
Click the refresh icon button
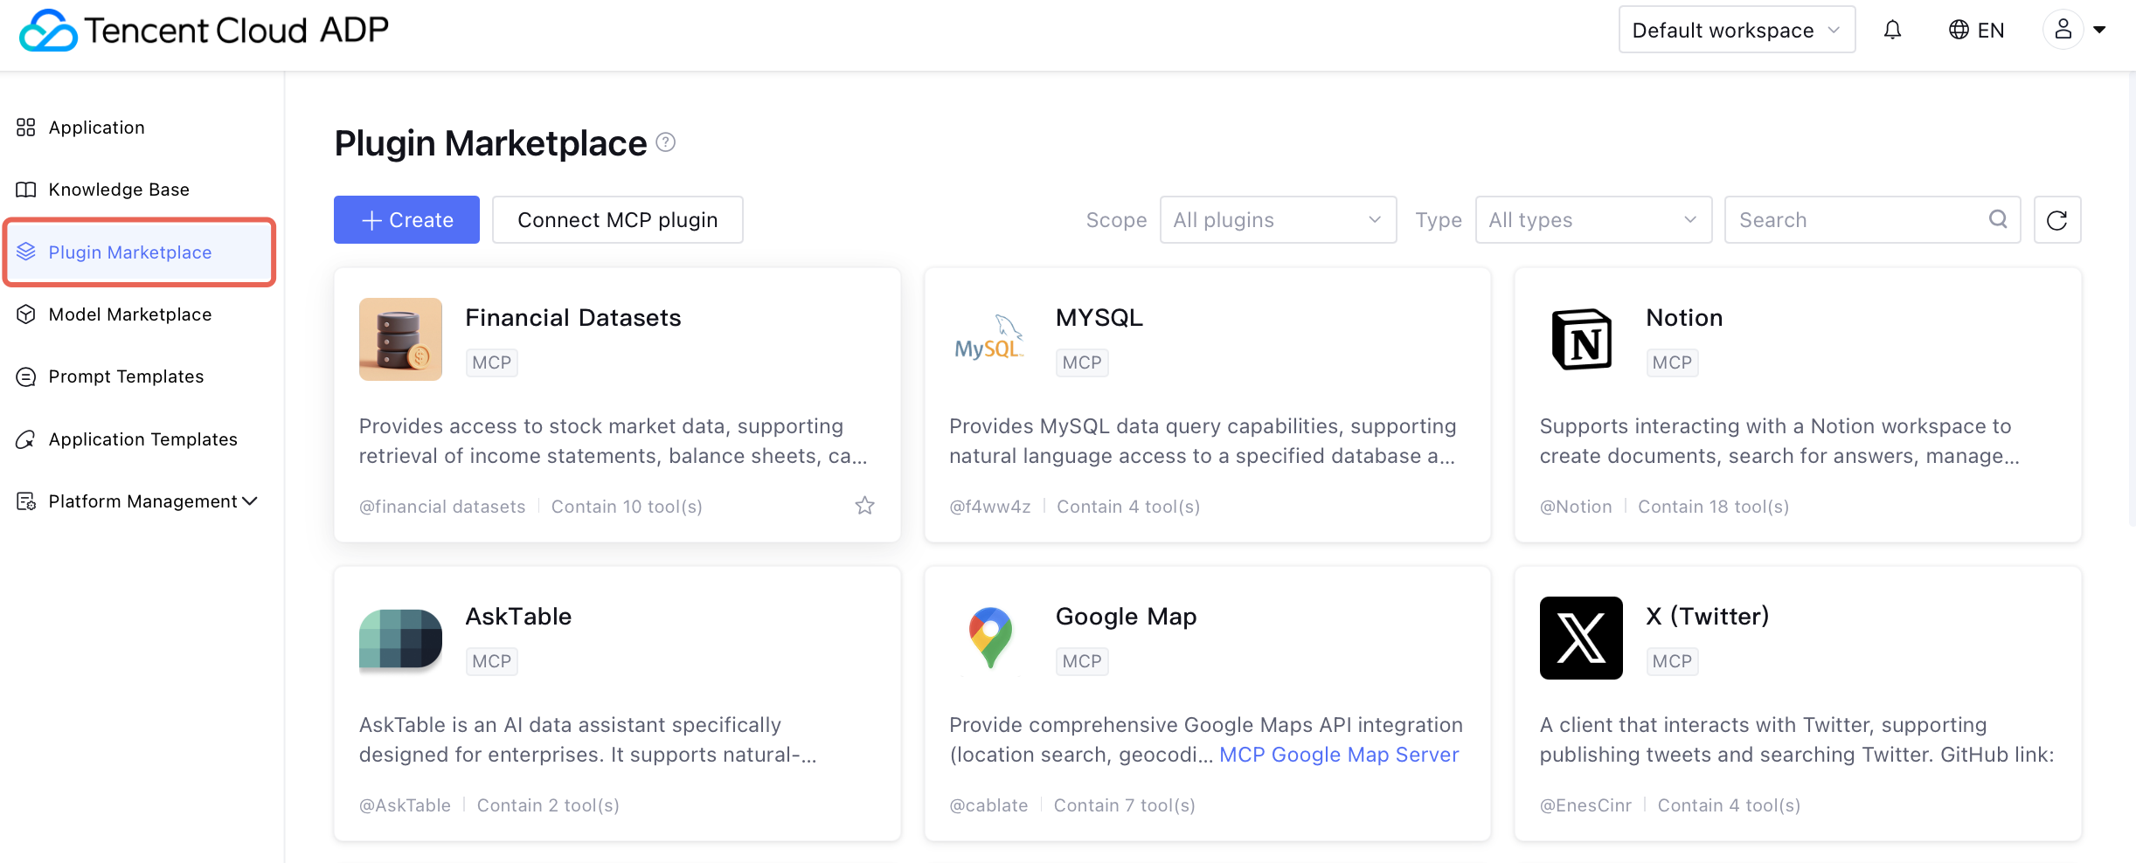coord(2056,220)
